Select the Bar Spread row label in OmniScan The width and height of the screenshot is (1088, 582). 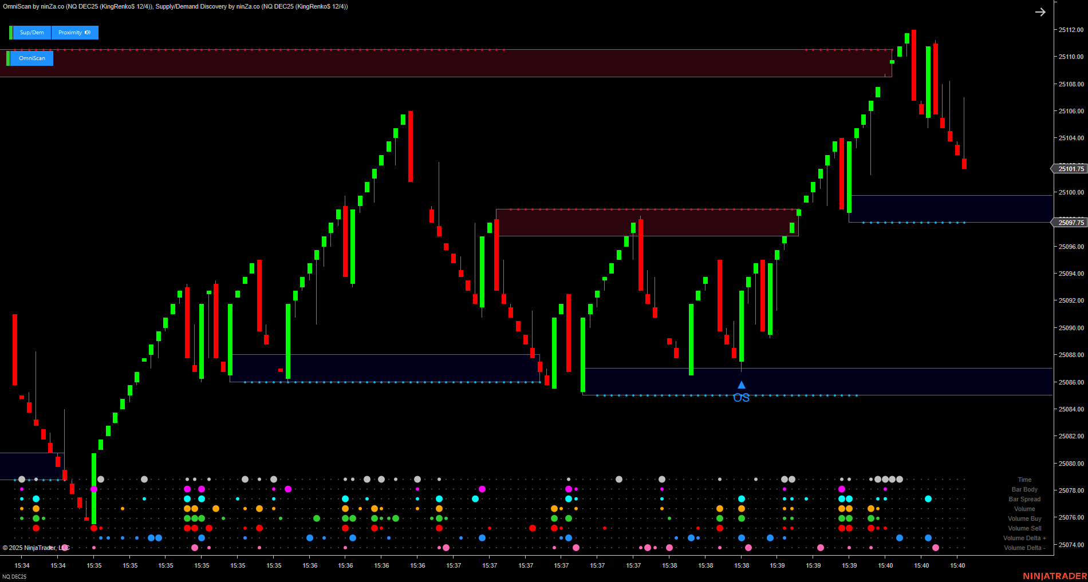tap(1024, 499)
